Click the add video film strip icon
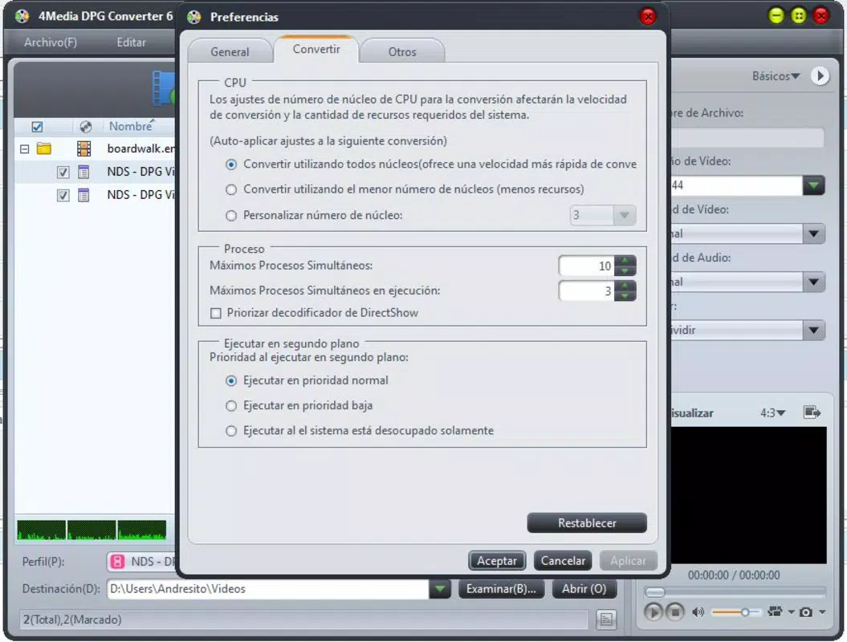The image size is (847, 642). [165, 89]
